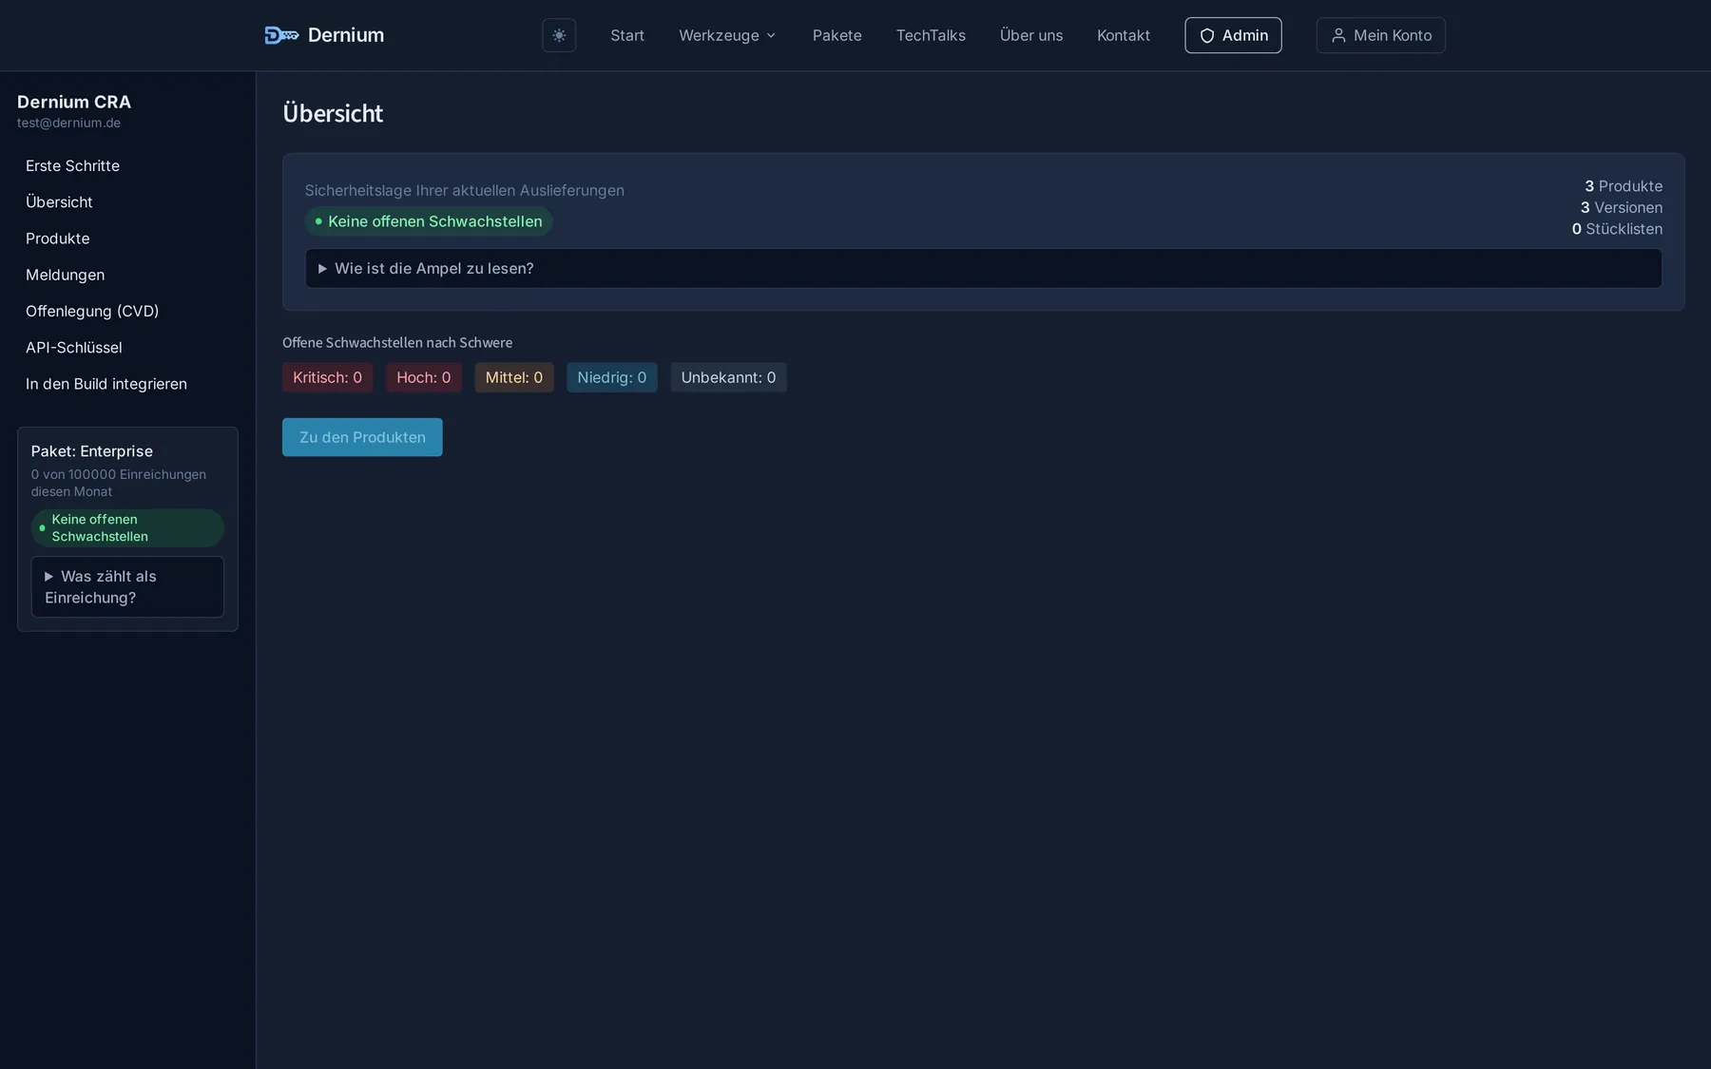Click the Übersicht page heading
This screenshot has width=1711, height=1069.
tap(333, 113)
